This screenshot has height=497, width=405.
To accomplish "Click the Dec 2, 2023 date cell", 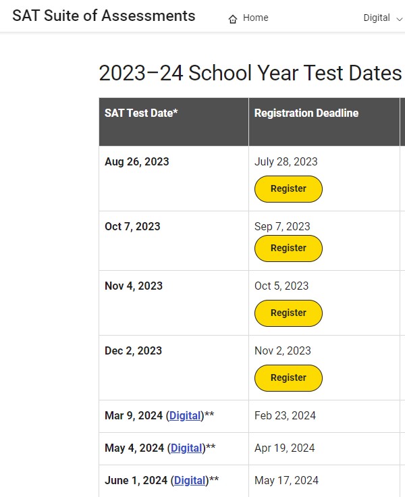I will coord(173,367).
